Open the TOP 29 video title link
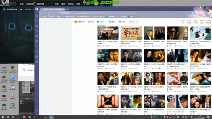 tap(131, 88)
